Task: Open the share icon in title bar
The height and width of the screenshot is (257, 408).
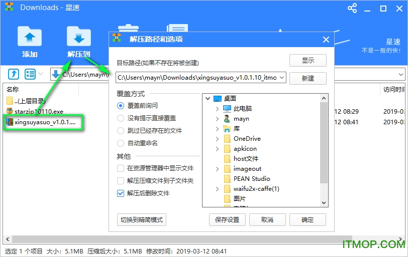Action: point(352,9)
